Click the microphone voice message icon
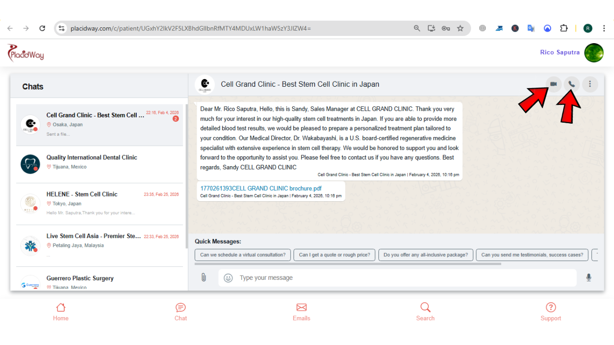The image size is (614, 345). pyautogui.click(x=589, y=277)
